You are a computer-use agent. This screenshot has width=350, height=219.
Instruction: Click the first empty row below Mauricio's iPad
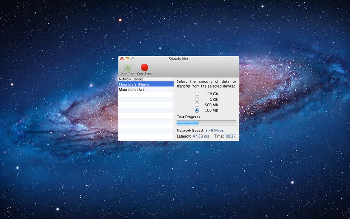pyautogui.click(x=146, y=95)
